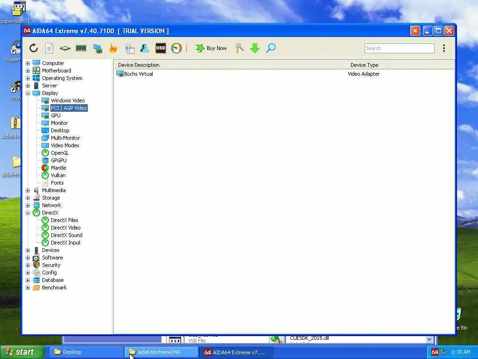Select the Bochs Virtual device row
The image size is (478, 359).
284,74
